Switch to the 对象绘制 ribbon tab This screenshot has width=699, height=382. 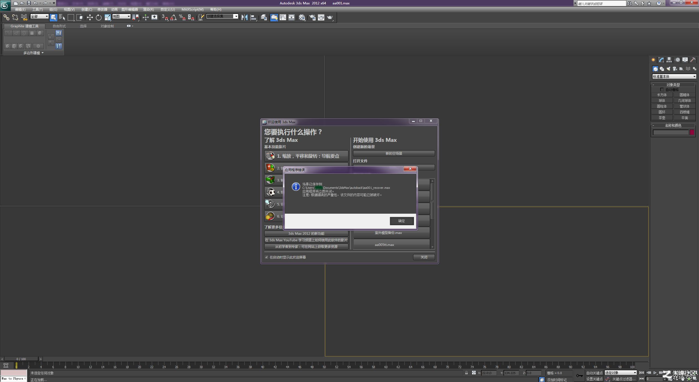pyautogui.click(x=107, y=26)
